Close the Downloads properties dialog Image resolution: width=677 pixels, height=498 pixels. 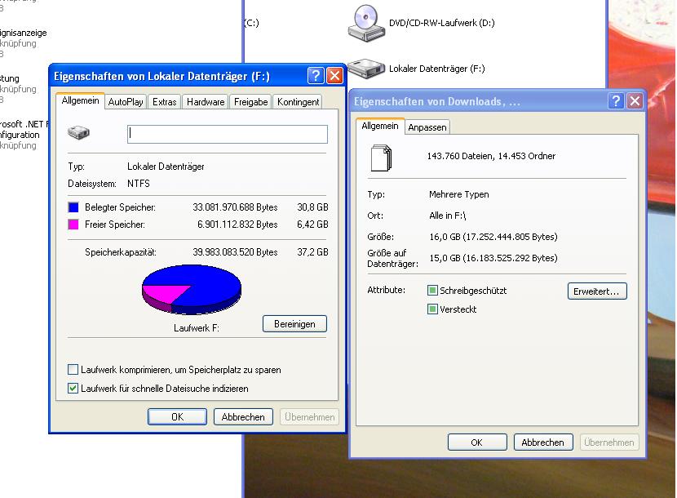(x=635, y=101)
